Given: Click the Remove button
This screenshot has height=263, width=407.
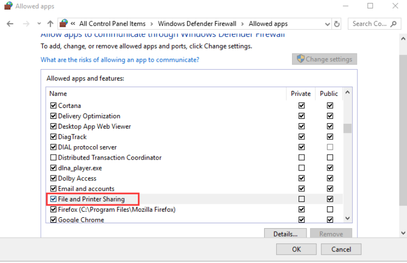Looking at the screenshot, I should pos(331,234).
